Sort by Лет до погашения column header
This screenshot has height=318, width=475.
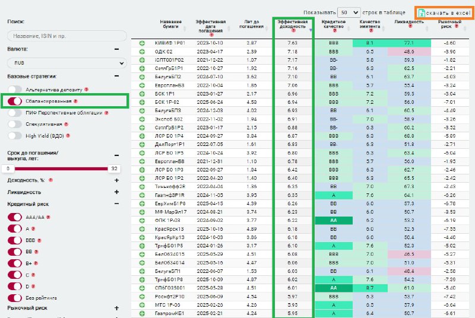click(251, 24)
